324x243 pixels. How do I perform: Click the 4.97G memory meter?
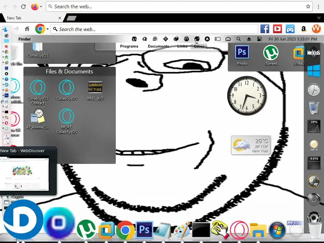(x=314, y=163)
